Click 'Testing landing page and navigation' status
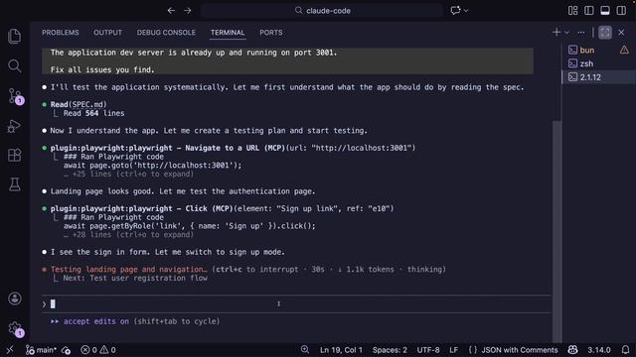Viewport: 636px width, 357px height. point(128,269)
